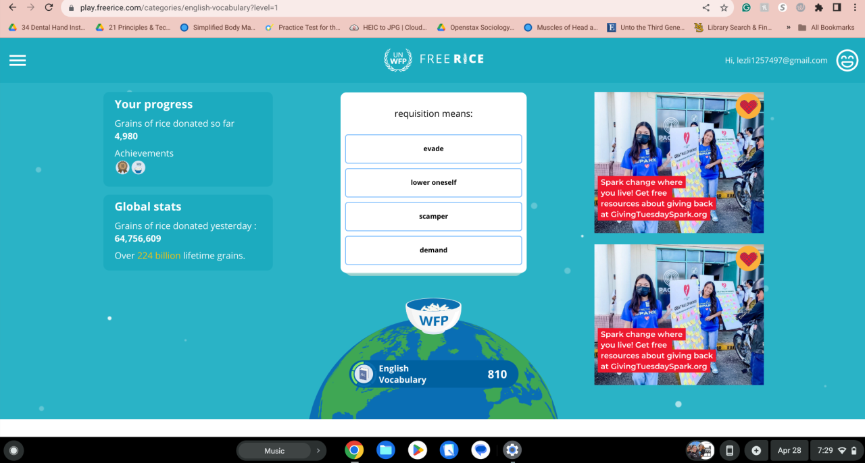Open Phone Hub on shelf

point(729,450)
